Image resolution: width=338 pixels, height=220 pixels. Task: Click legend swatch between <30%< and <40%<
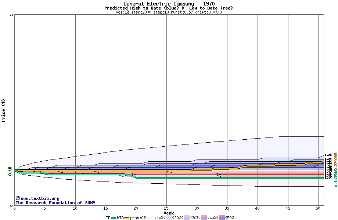pos(204,218)
